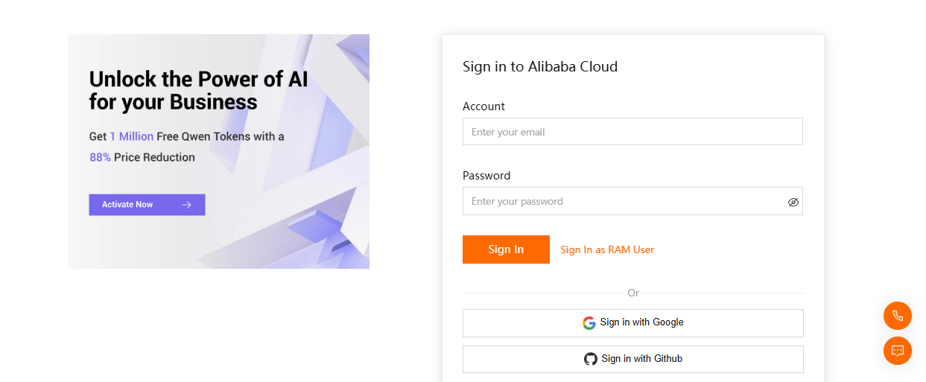Click the Github octocat logo icon
The height and width of the screenshot is (382, 926).
pos(591,359)
